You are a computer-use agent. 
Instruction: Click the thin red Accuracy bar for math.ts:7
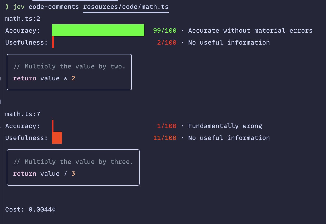pos(53,126)
